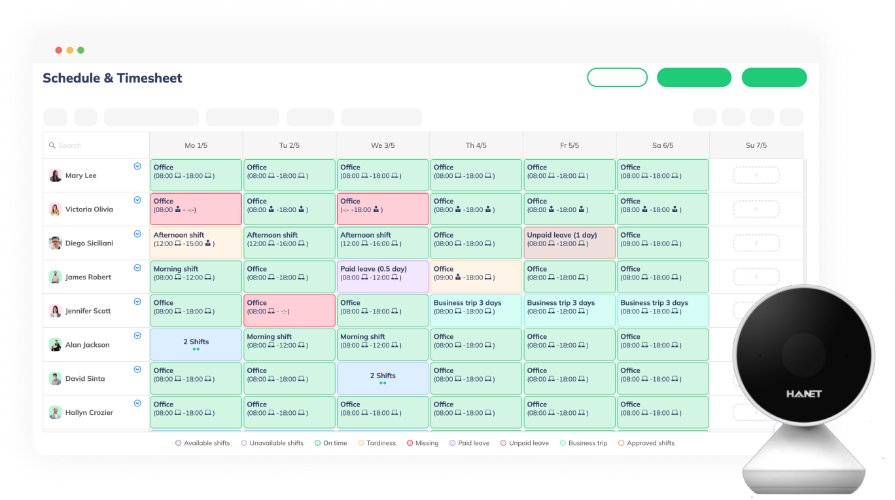Expand Mary Lee's row dropdown chevron
This screenshot has width=895, height=500.
coord(137,166)
